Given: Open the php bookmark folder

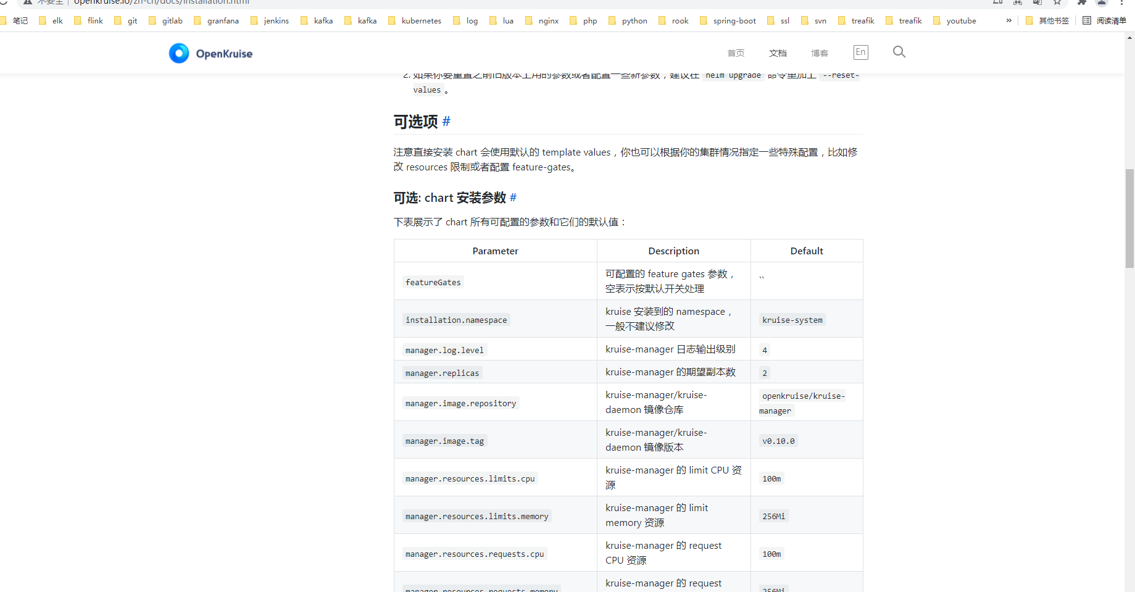Looking at the screenshot, I should pos(584,20).
